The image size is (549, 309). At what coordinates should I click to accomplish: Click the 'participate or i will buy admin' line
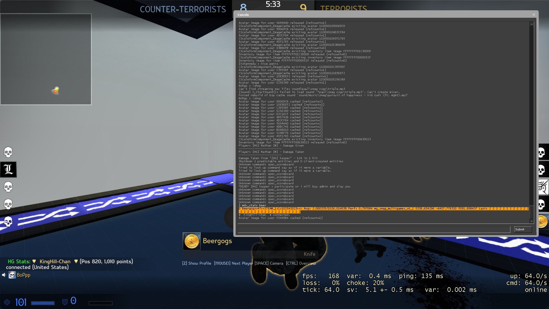tap(294, 187)
